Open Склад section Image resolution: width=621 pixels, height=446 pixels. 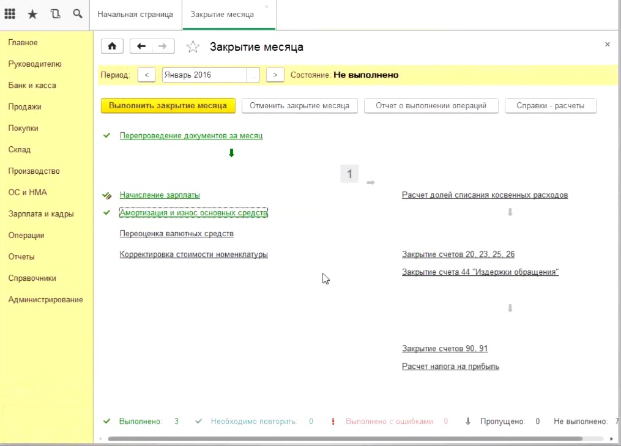(20, 149)
